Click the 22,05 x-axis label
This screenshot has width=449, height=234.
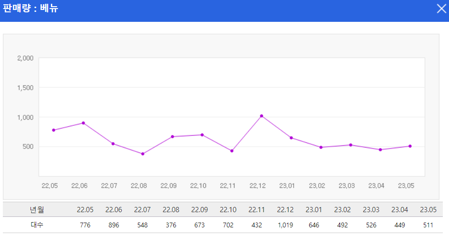click(x=49, y=186)
